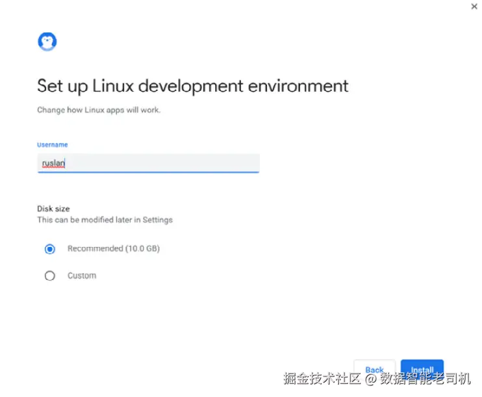Click the 'Custom' option label text
The image size is (482, 397).
click(x=82, y=275)
